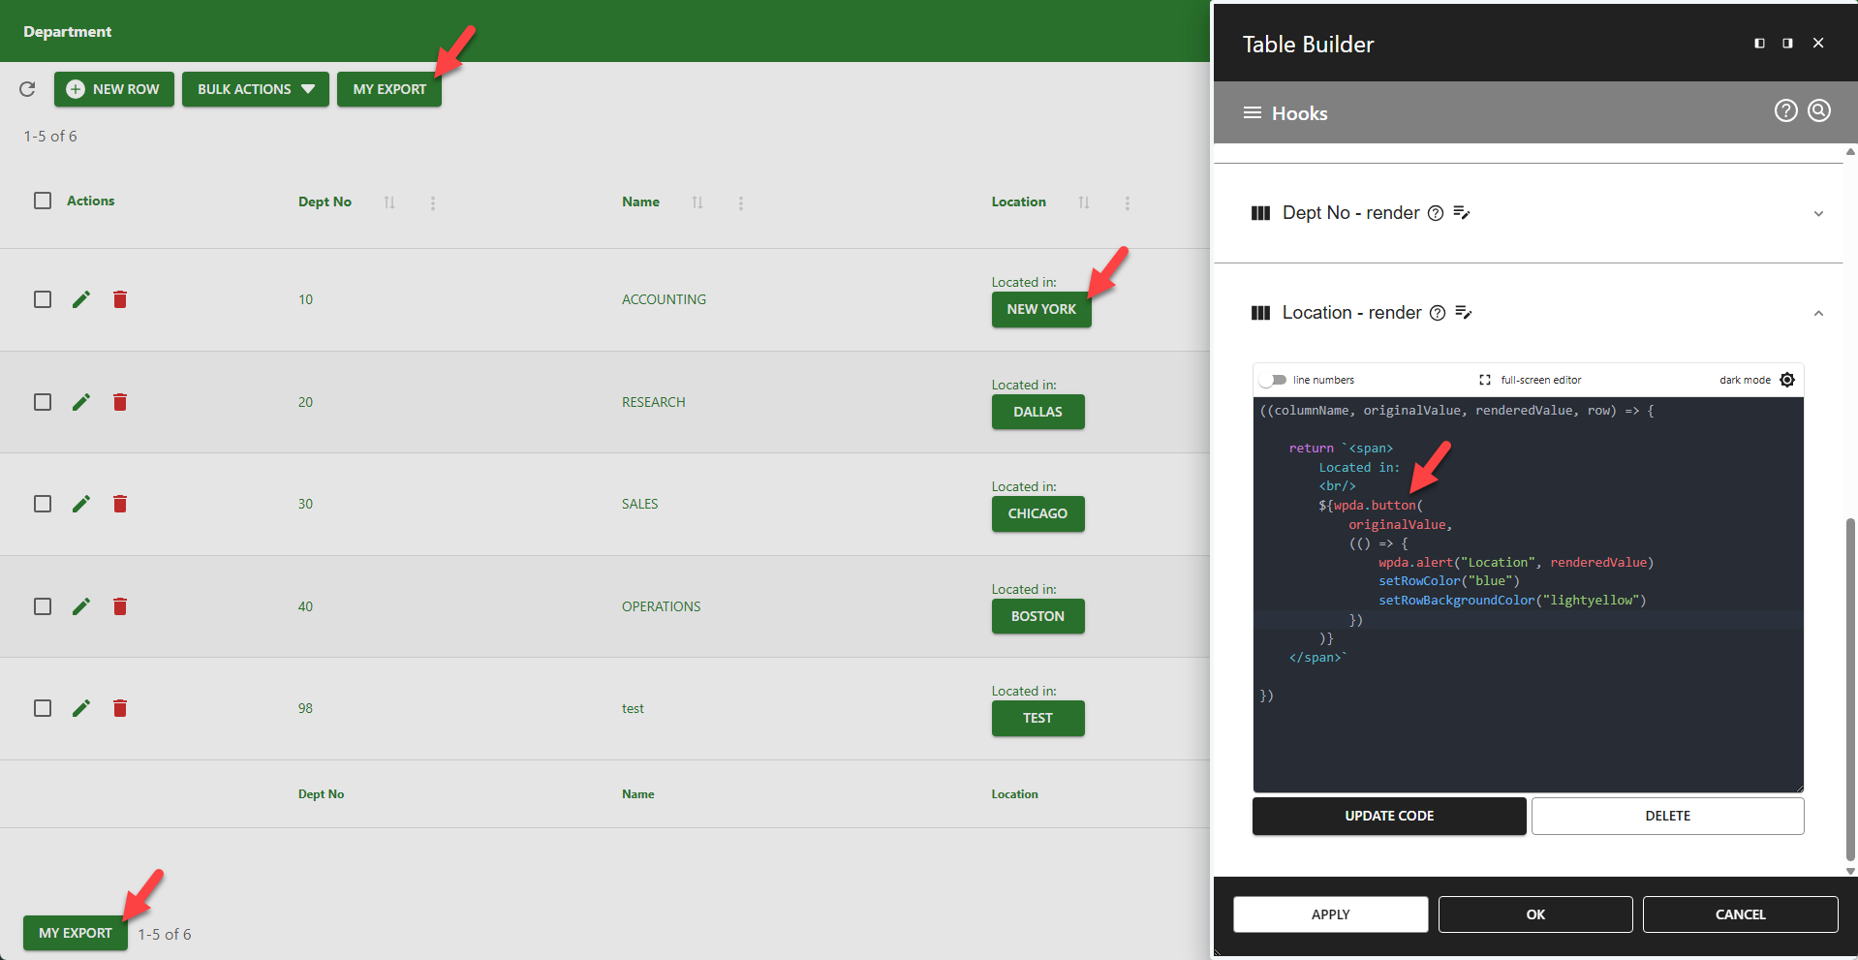Screen dimensions: 1858x960
Task: Click the UPDATE CODE button
Action: click(x=1388, y=816)
